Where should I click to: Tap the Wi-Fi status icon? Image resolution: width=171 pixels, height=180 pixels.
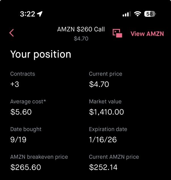tap(138, 14)
